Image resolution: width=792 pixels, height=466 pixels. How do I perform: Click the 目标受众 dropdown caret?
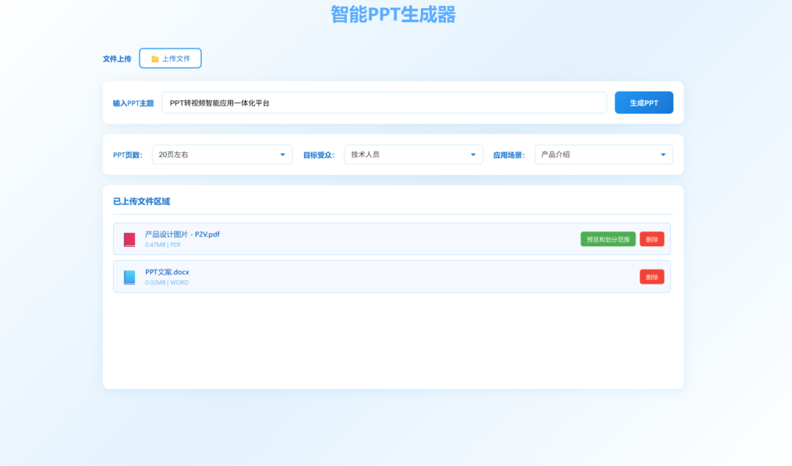[x=473, y=155]
